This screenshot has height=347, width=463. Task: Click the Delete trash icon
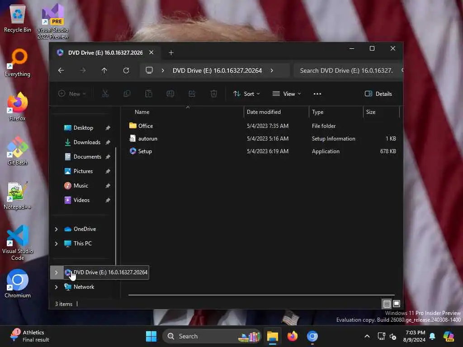coord(214,94)
